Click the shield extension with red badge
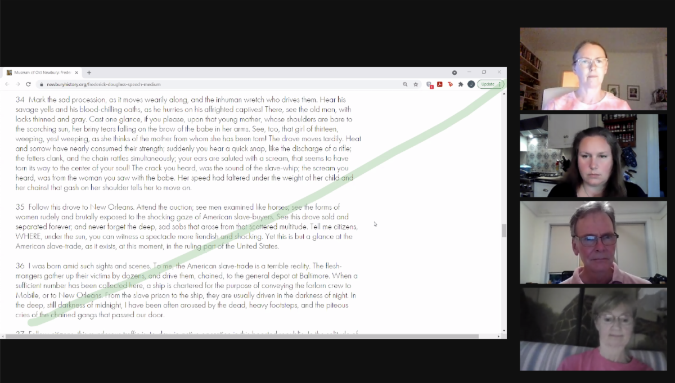 [x=429, y=84]
